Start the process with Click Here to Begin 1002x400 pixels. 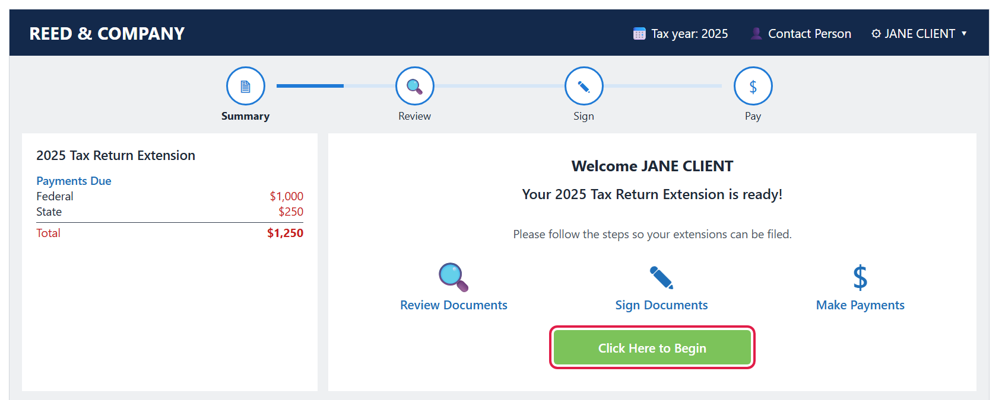[x=652, y=348]
